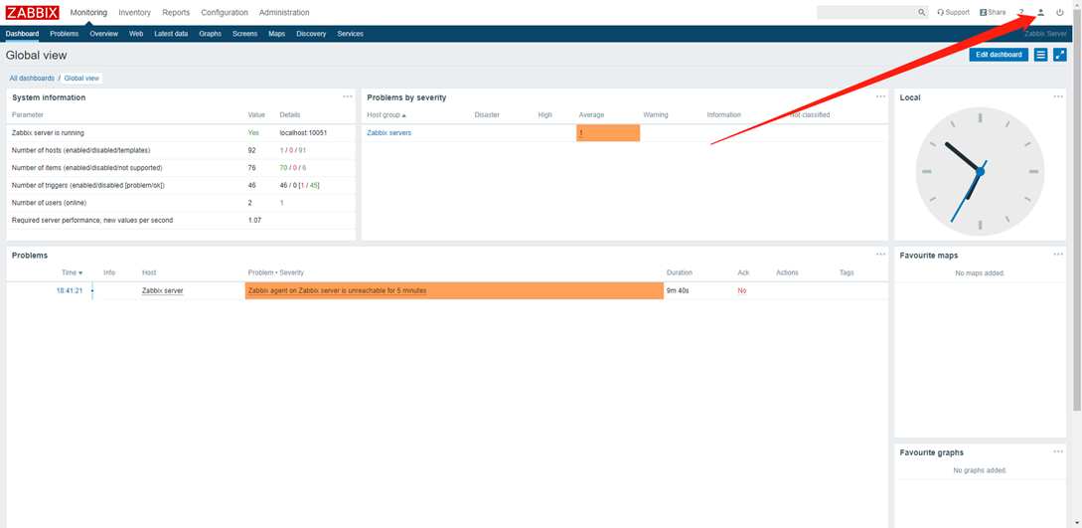Open the help question mark icon
The image size is (1082, 528).
pyautogui.click(x=1020, y=13)
